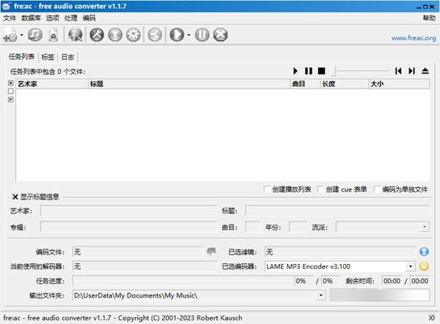Stop encoding with the toolbar X icon

click(220, 34)
